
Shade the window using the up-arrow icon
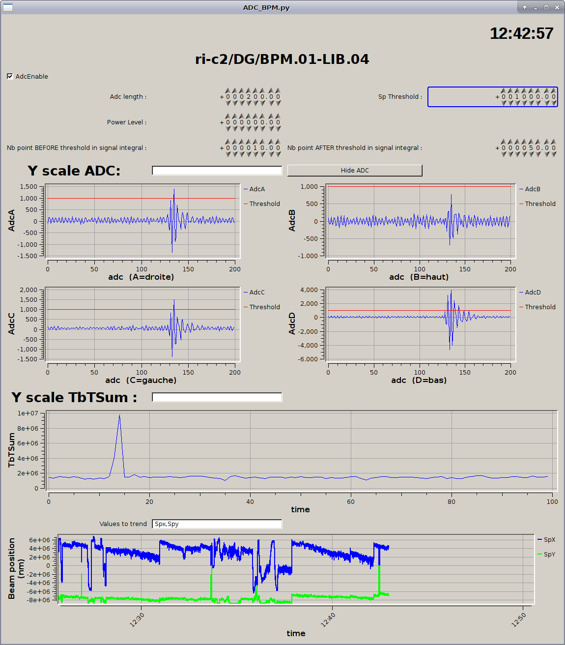tap(525, 7)
